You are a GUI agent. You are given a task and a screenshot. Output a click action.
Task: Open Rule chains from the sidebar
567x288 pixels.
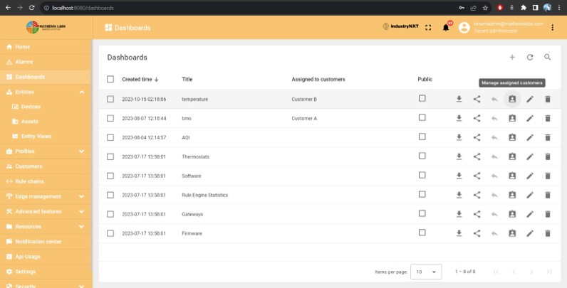[x=29, y=181]
